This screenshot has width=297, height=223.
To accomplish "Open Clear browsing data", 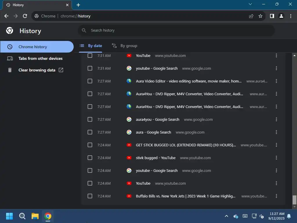I will [x=37, y=70].
